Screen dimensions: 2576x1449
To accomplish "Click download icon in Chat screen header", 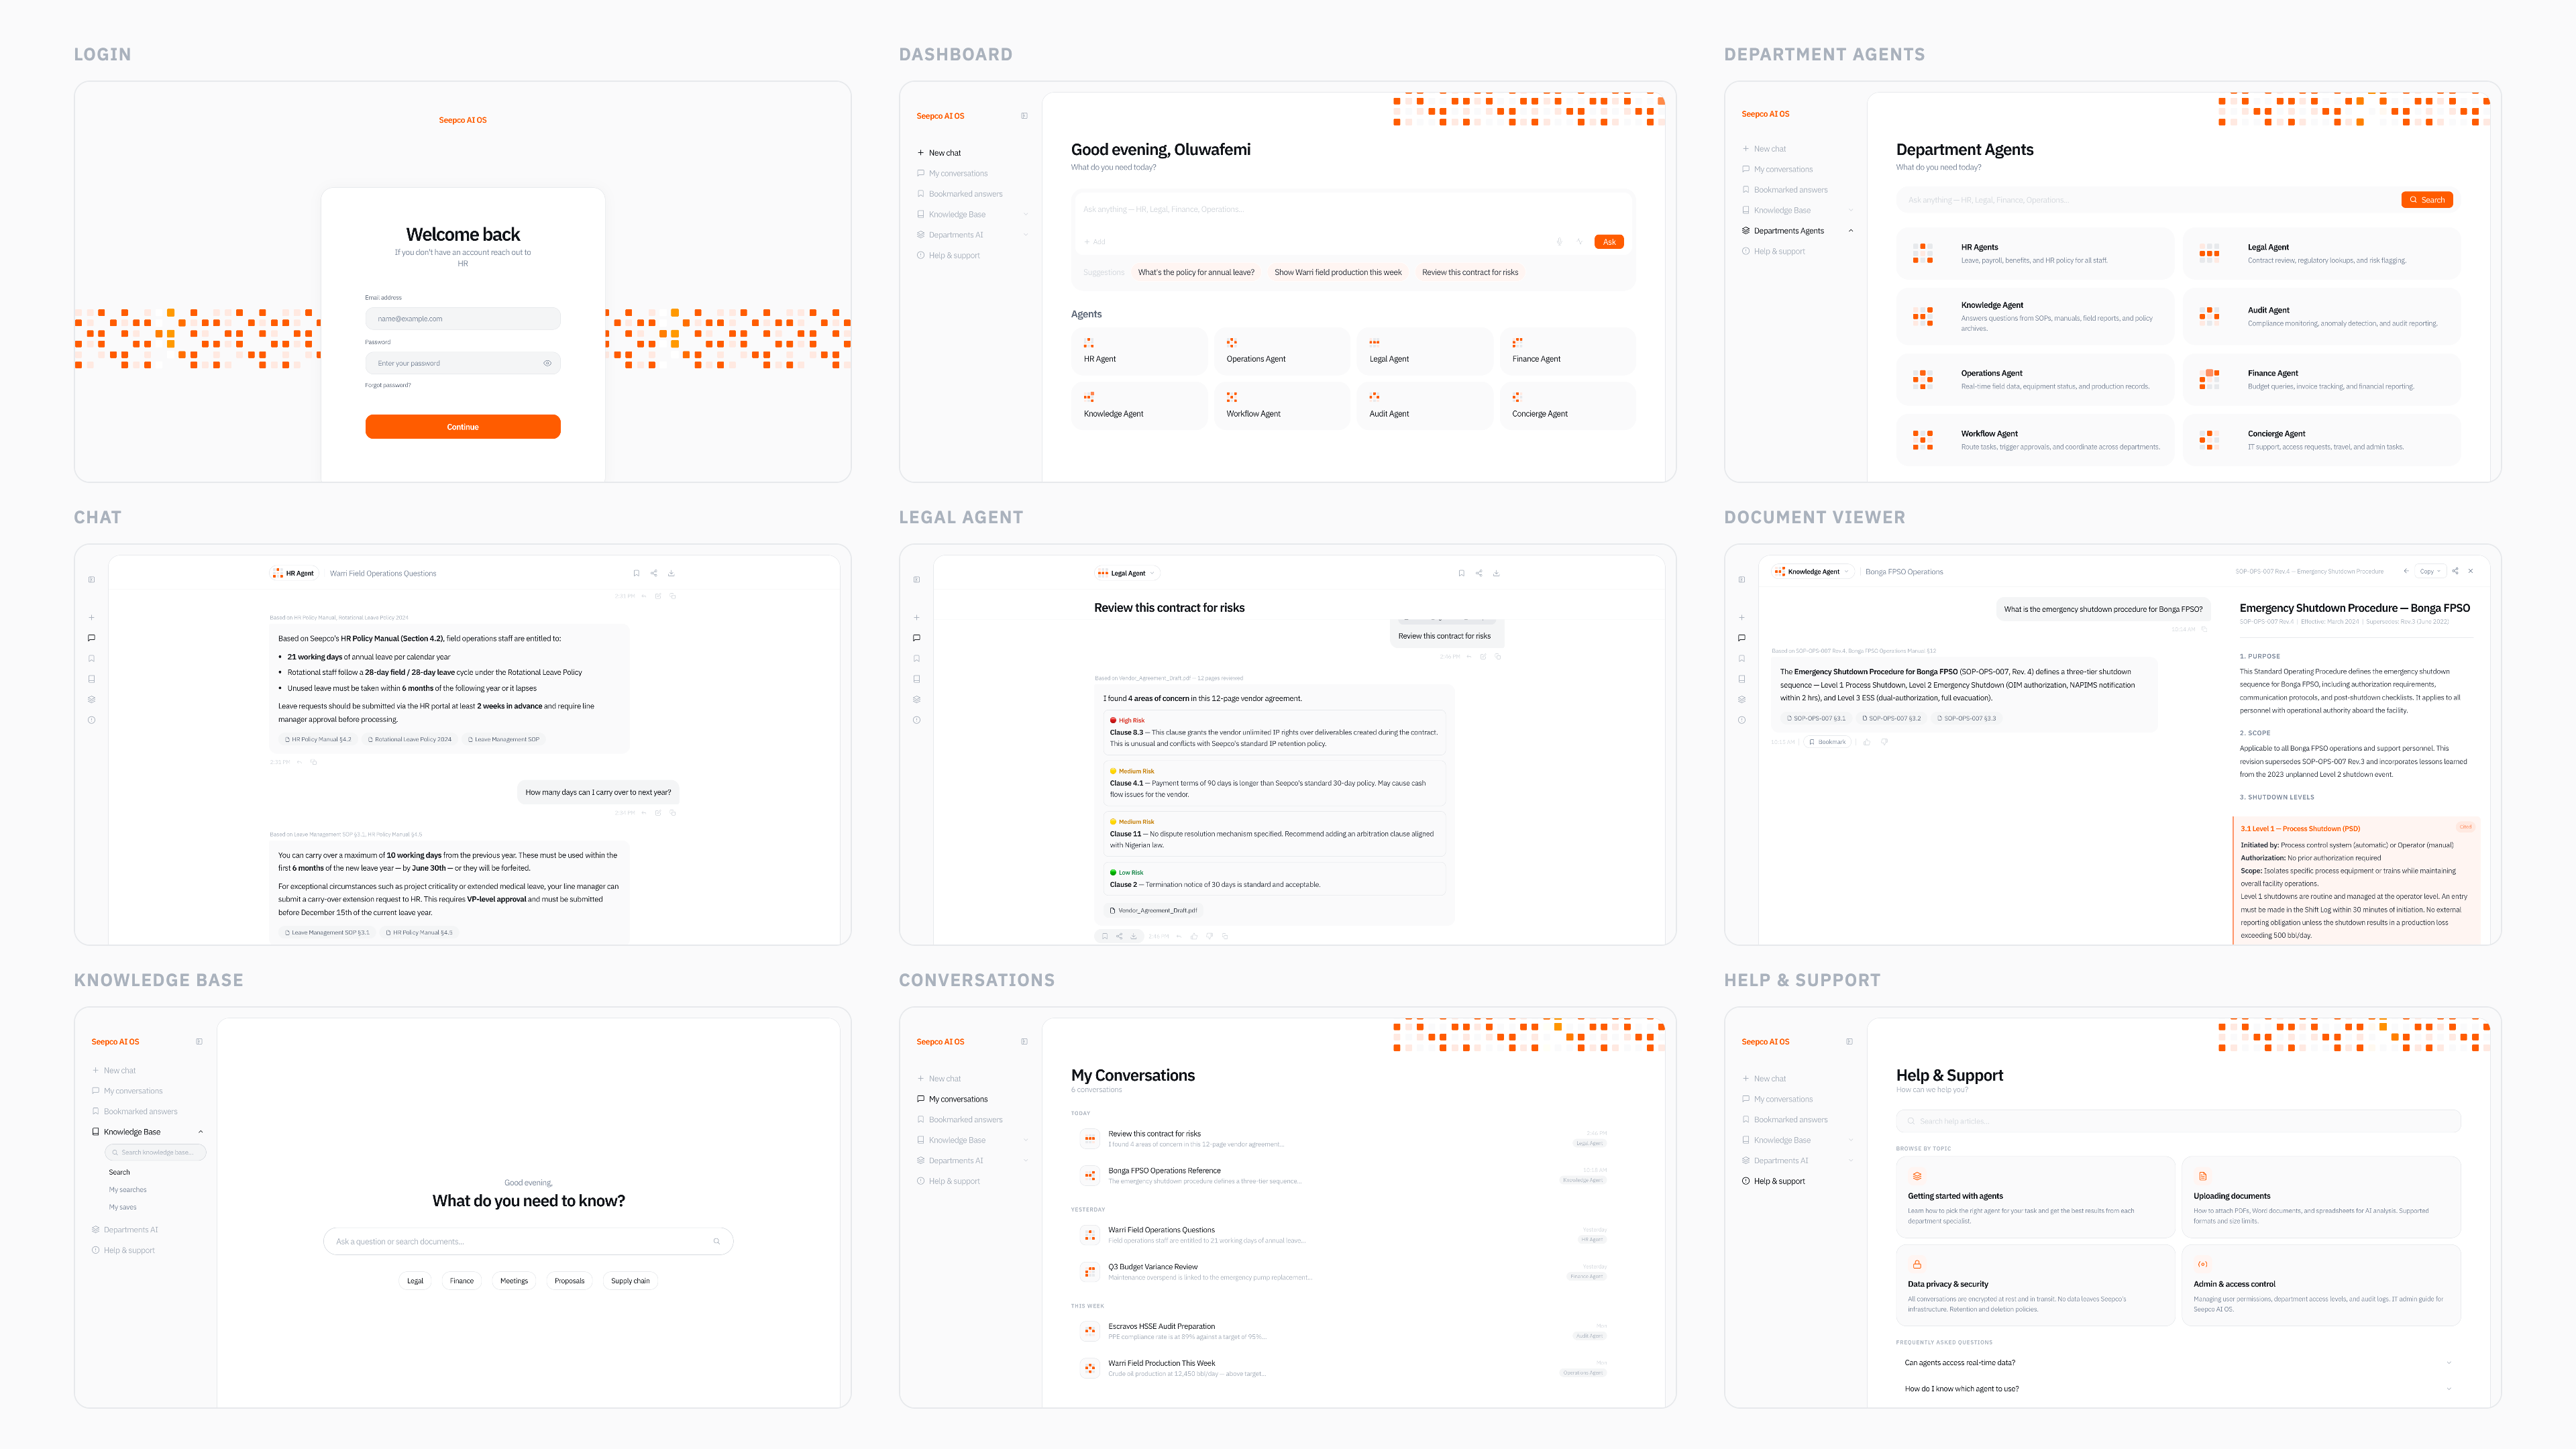I will [x=671, y=573].
